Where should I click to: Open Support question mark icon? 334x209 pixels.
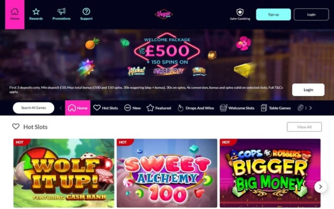[x=86, y=11]
